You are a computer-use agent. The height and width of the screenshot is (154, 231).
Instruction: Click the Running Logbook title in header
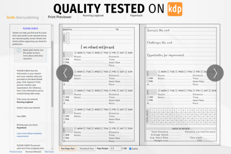[93, 16]
